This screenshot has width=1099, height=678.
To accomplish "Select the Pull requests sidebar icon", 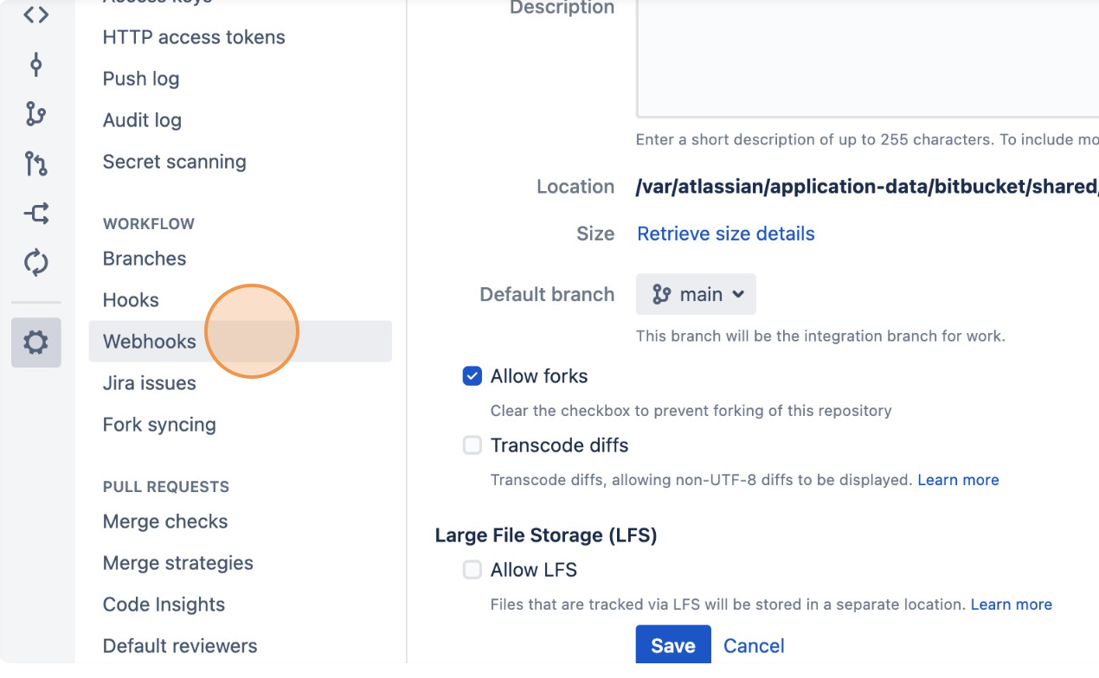I will pos(35,163).
